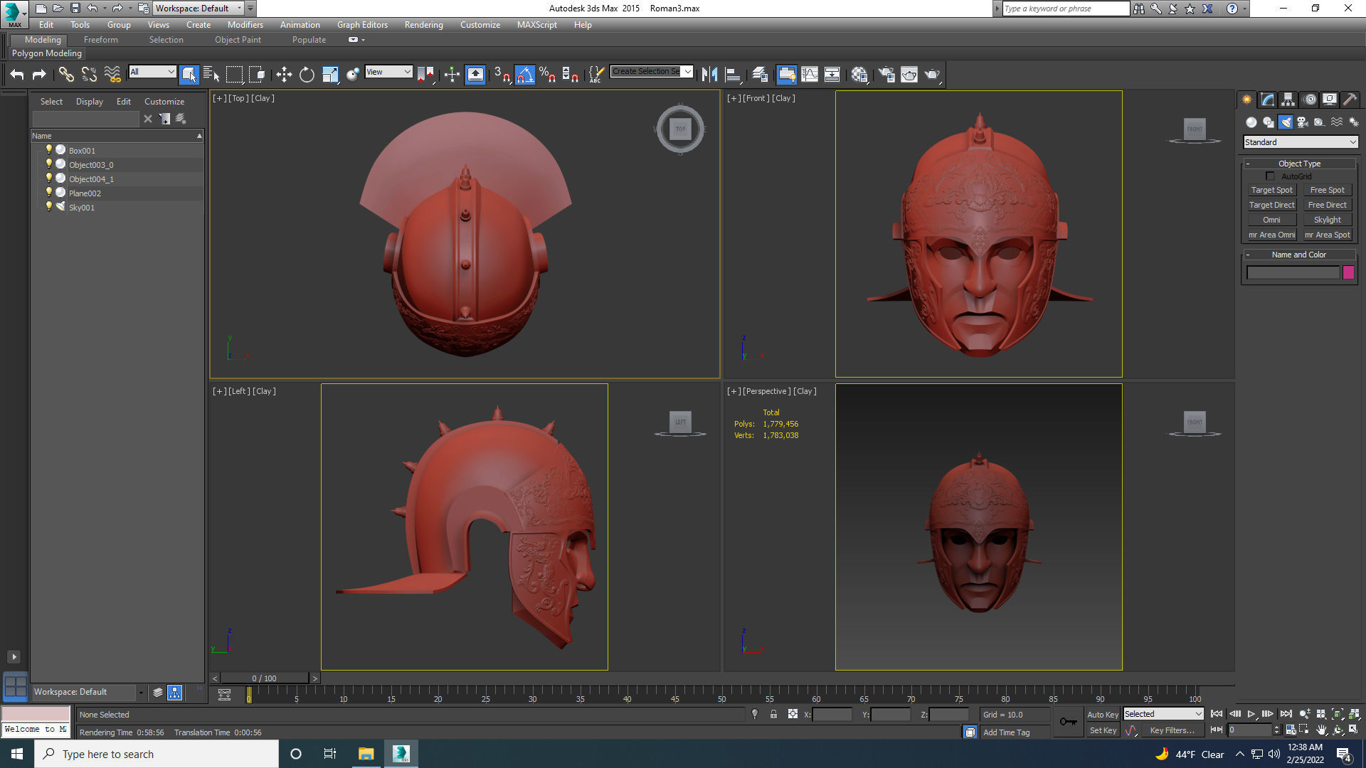Open the Curve Editor icon
Screen dimensions: 1366x768
coord(810,74)
